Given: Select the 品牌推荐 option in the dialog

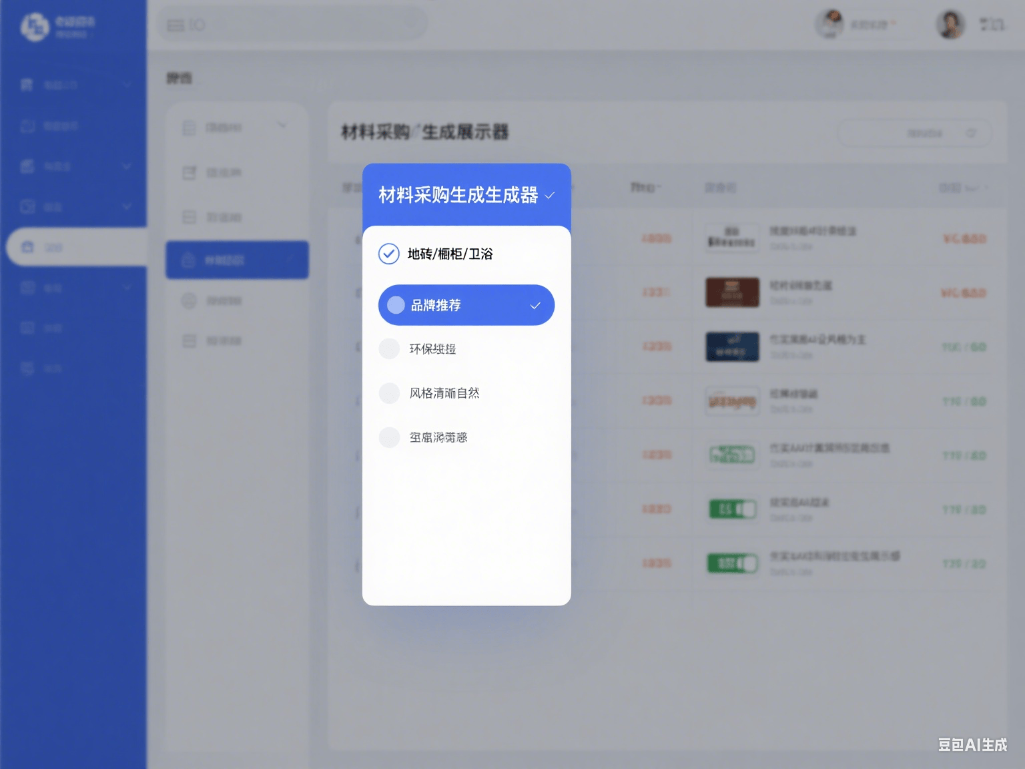Looking at the screenshot, I should (436, 306).
